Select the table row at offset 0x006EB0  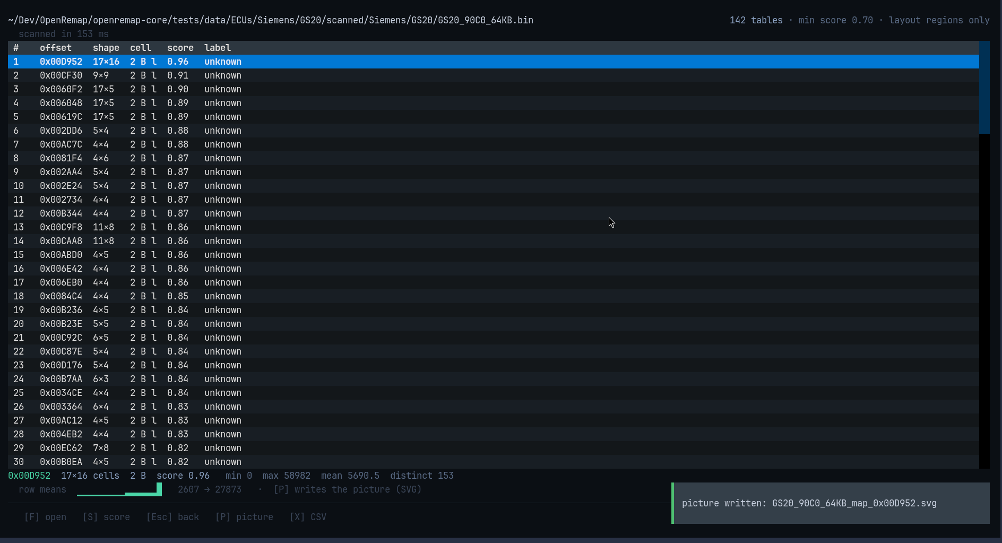(494, 282)
